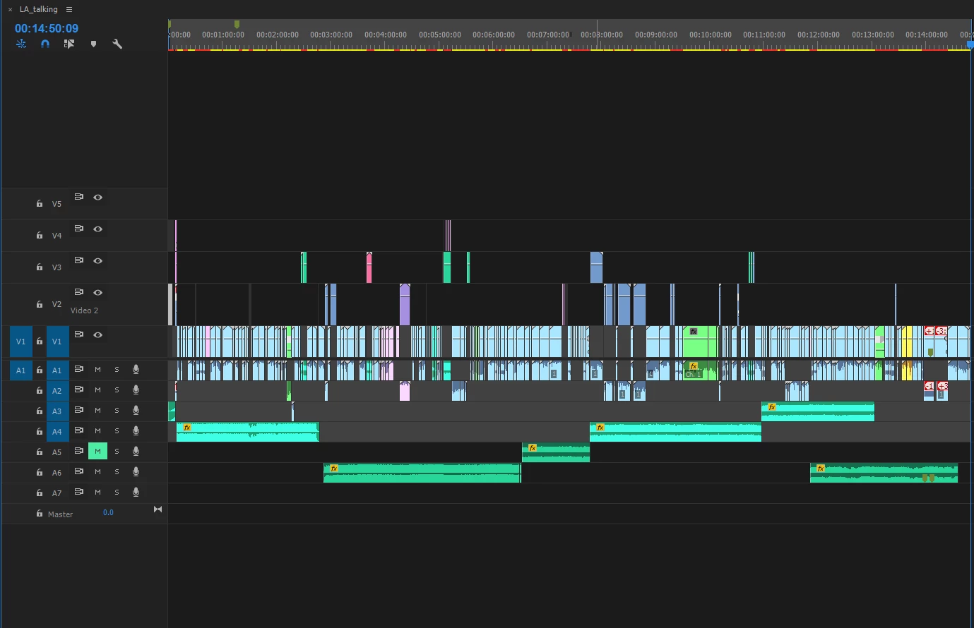Toggle sync lock on track A3

coord(79,410)
